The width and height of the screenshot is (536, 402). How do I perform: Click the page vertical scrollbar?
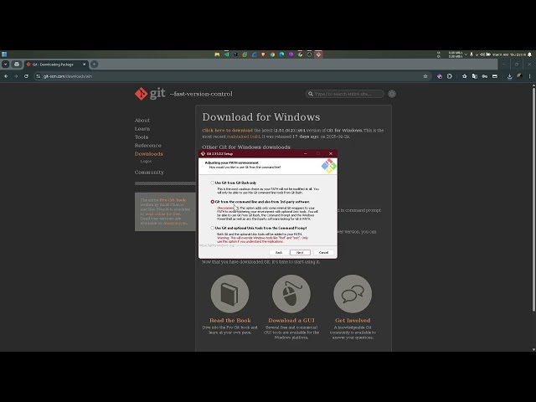tap(533, 198)
